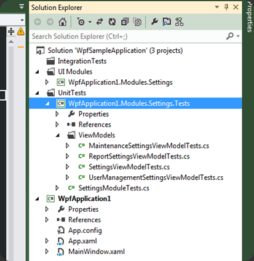The width and height of the screenshot is (254, 261).
Task: Click the References icon under WpfApplication1
Action: click(61, 220)
